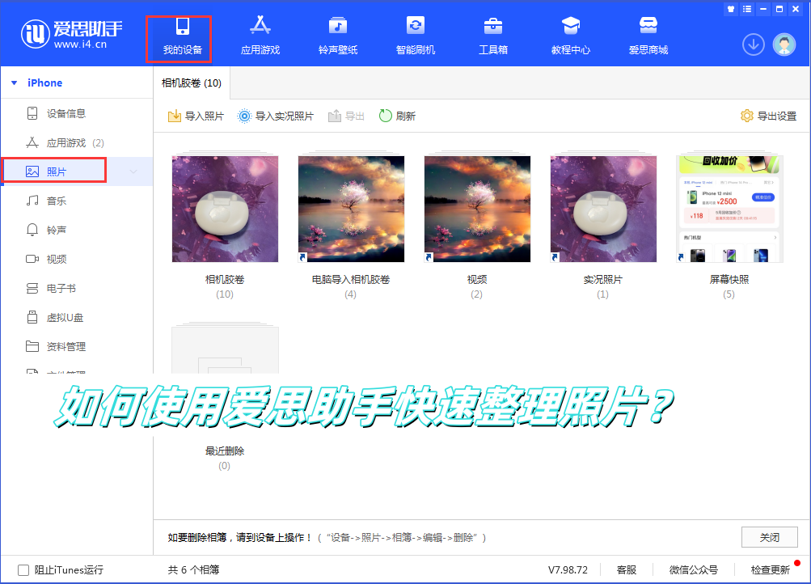Click the skin shirt icon in title bar
This screenshot has width=811, height=584.
click(x=731, y=9)
